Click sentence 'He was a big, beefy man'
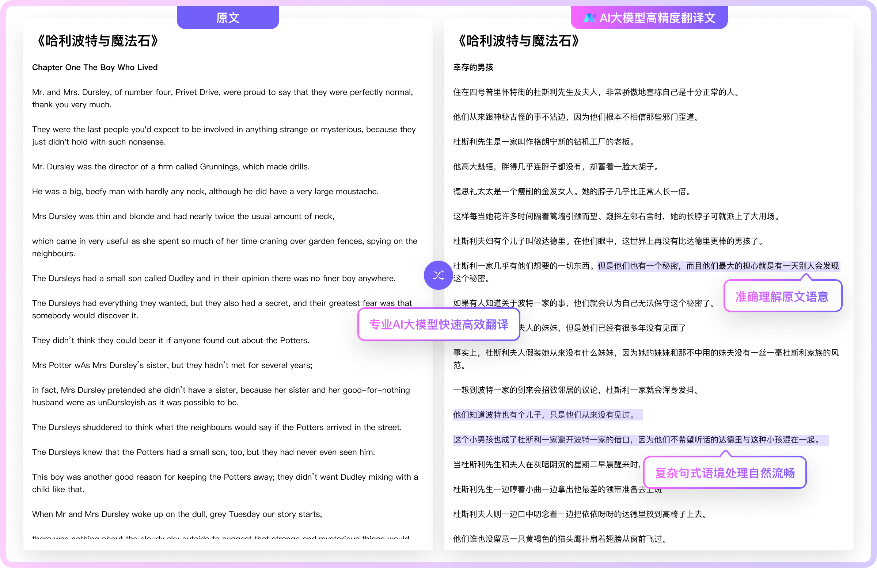877x568 pixels. pos(205,191)
